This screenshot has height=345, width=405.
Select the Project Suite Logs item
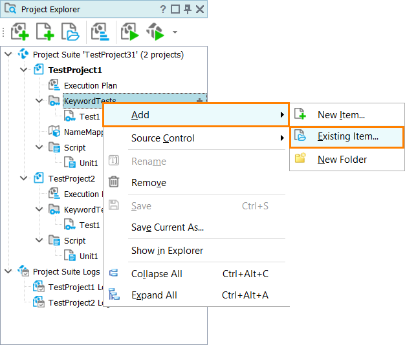67,272
